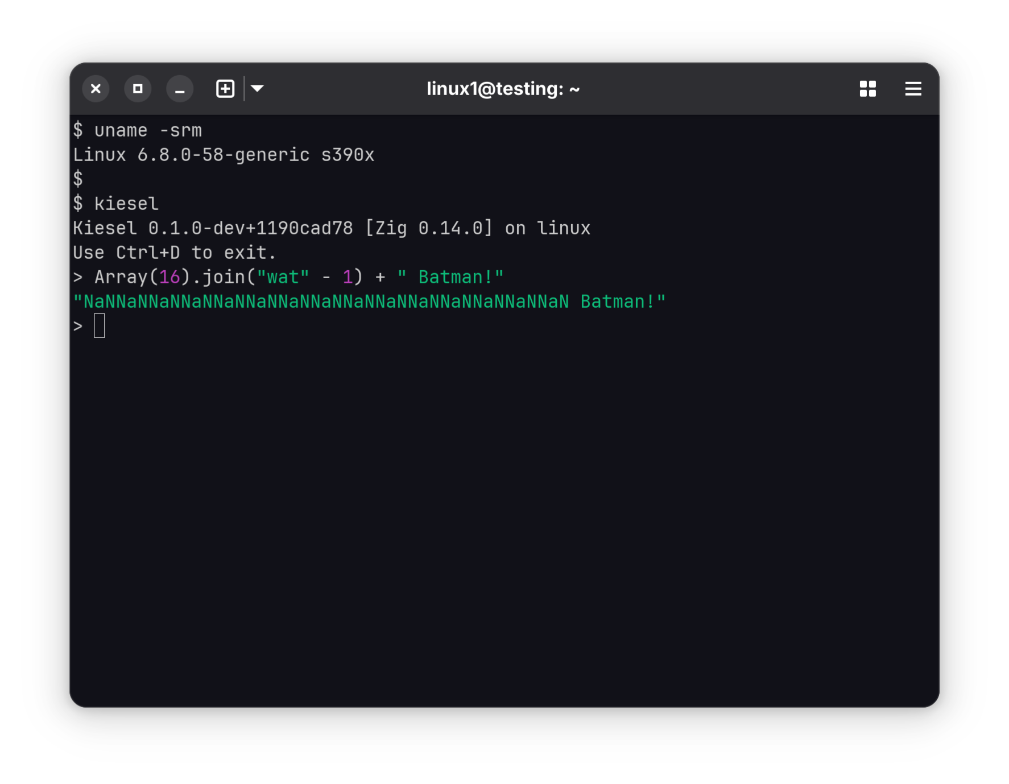The height and width of the screenshot is (784, 1009).
Task: Click the Kiesel version banner line
Action: [332, 228]
